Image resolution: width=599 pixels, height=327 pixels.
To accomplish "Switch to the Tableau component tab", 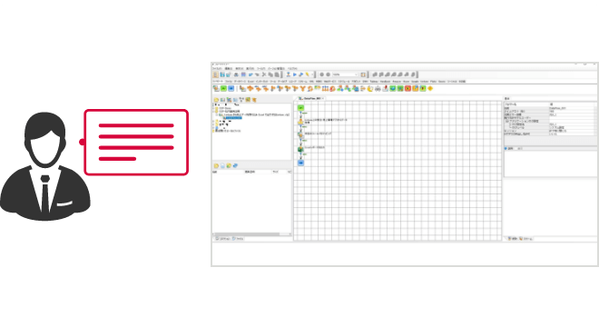I will (x=374, y=82).
